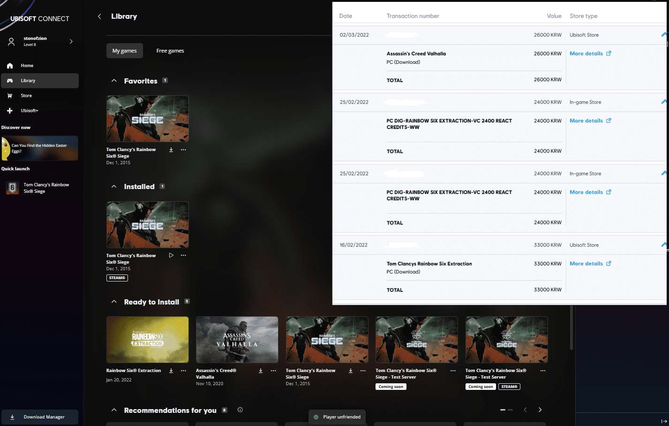This screenshot has width=669, height=426.
Task: Click the stonofzion profile avatar
Action: (11, 41)
